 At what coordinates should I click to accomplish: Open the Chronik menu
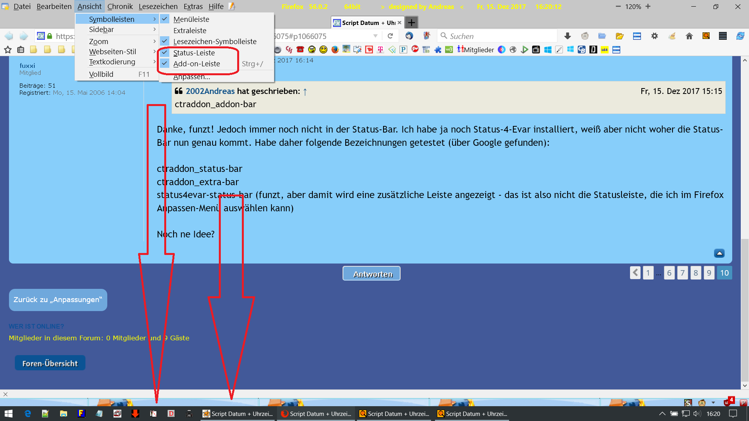click(x=120, y=6)
